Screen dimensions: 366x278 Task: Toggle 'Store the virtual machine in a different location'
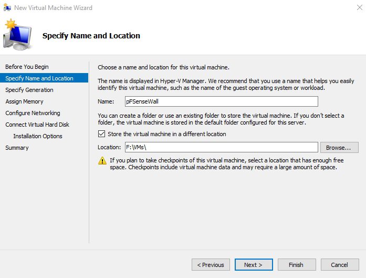click(102, 134)
